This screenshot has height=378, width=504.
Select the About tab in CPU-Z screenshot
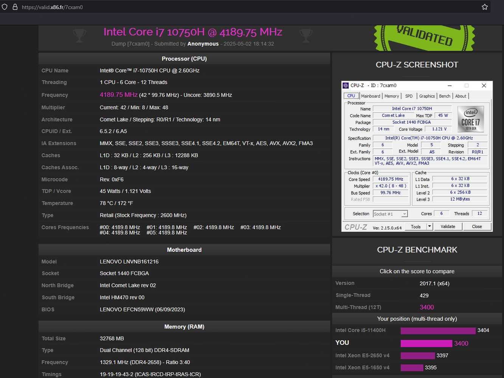click(461, 96)
